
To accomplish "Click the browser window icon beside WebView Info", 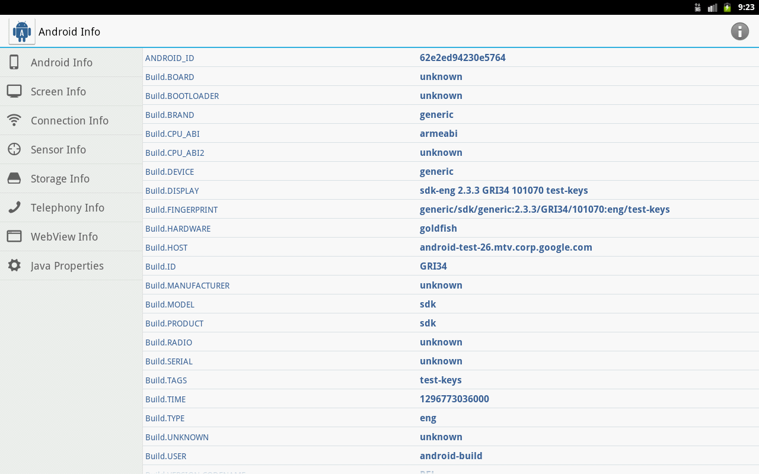I will pos(14,236).
